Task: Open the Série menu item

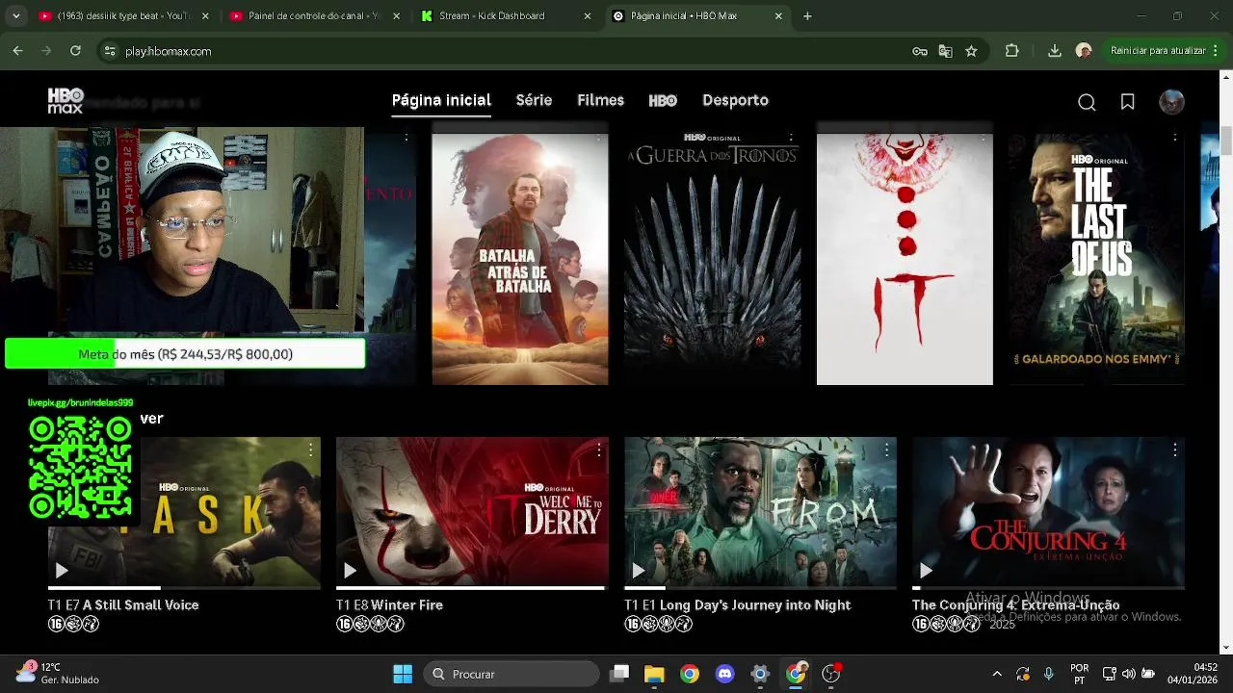Action: click(x=534, y=100)
